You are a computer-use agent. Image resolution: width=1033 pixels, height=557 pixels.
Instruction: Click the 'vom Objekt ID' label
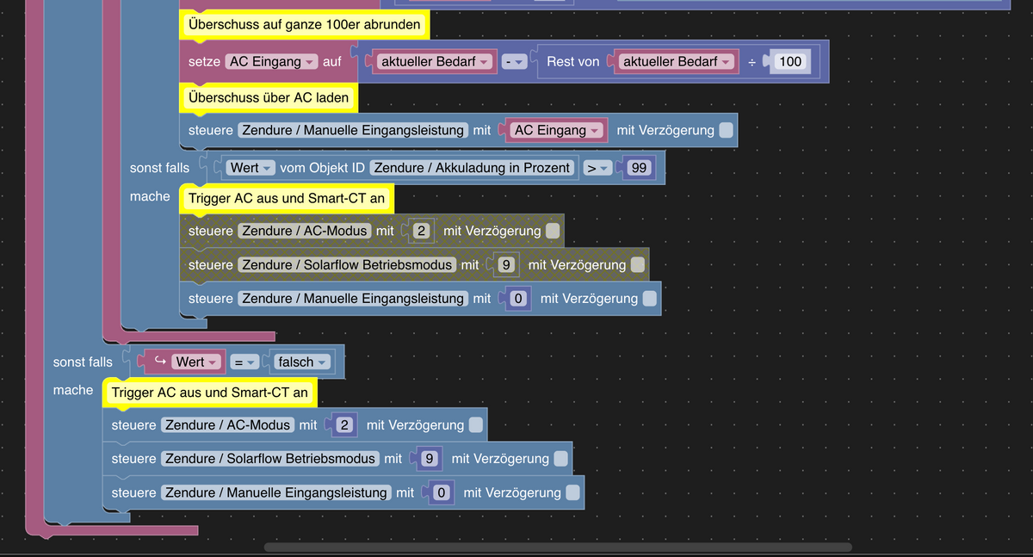(x=323, y=167)
